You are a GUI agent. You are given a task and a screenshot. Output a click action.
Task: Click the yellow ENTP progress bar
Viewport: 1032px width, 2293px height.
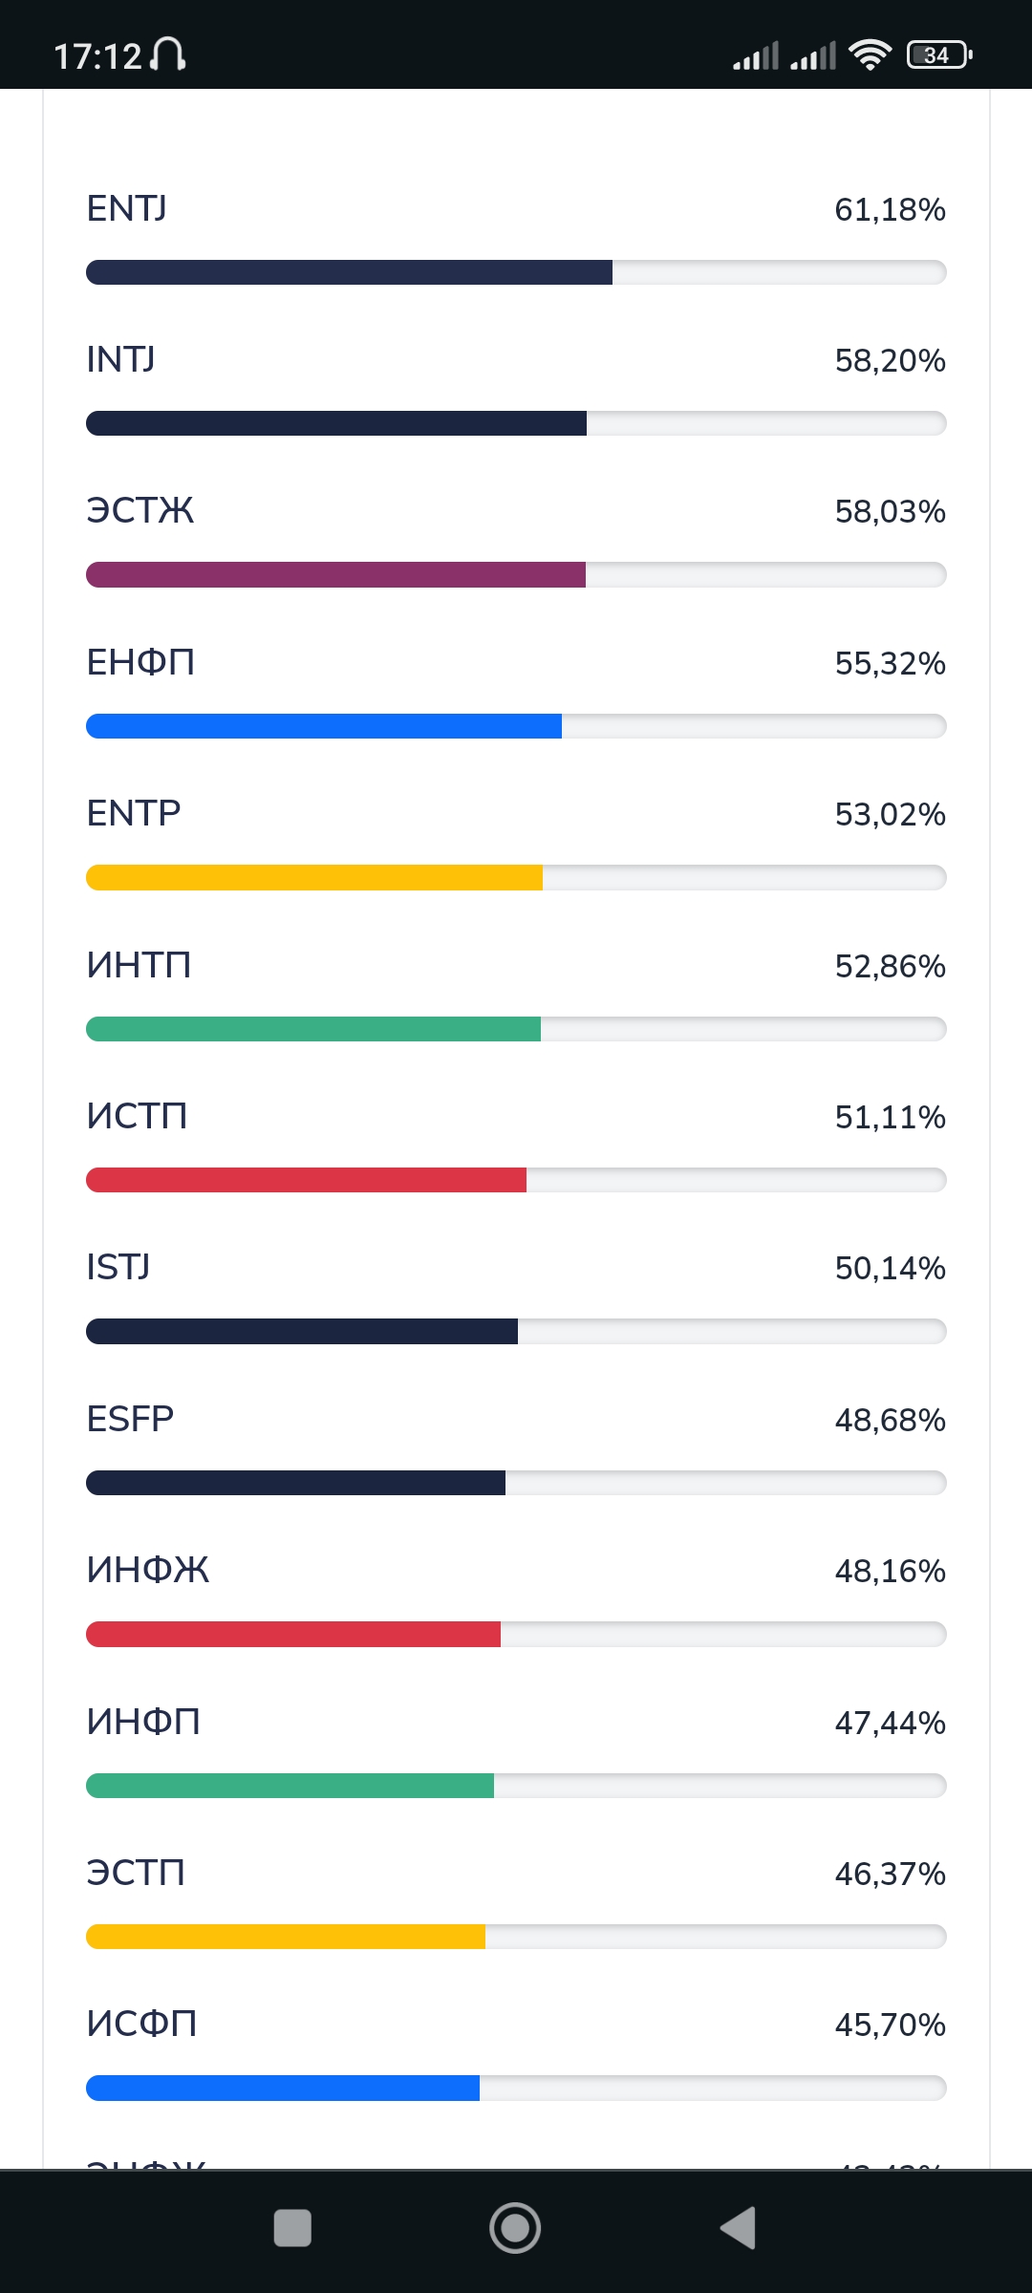tap(516, 877)
